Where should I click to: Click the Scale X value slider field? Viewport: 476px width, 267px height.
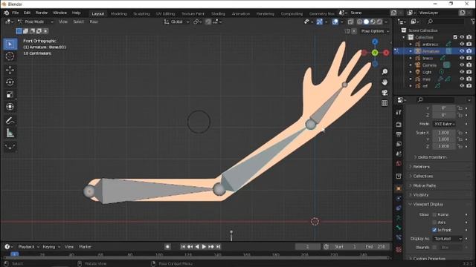(x=444, y=133)
